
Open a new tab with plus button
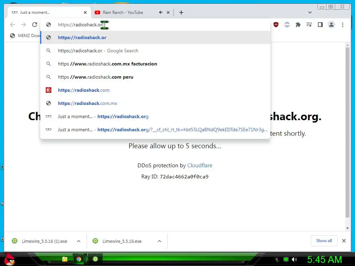pos(181,12)
